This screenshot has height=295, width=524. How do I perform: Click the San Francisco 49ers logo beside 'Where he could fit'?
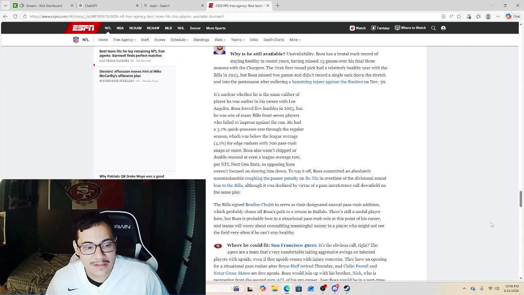(x=218, y=246)
